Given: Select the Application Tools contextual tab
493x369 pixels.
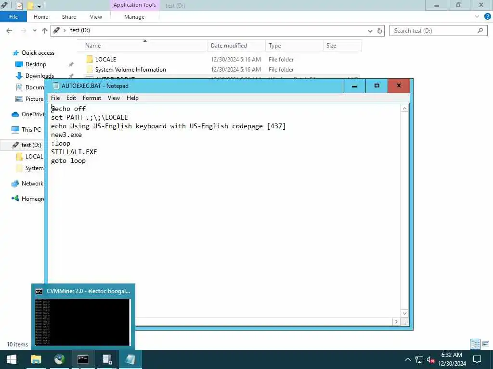Looking at the screenshot, I should (135, 5).
